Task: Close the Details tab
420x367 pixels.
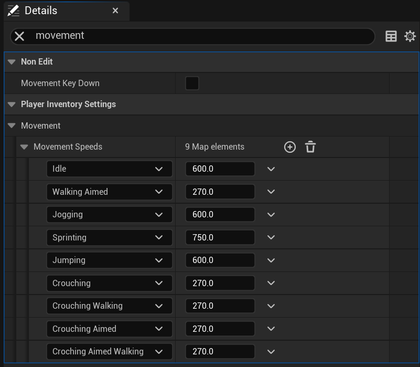Action: [115, 11]
